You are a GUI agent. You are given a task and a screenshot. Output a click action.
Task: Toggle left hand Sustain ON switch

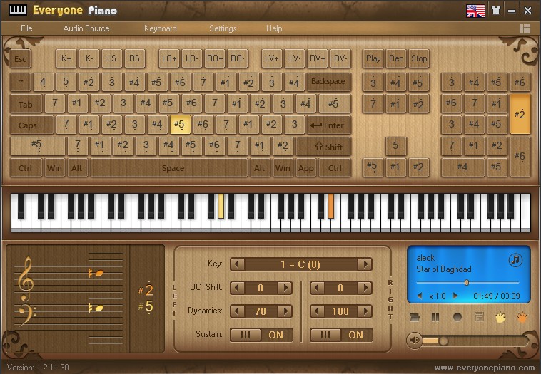[261, 335]
